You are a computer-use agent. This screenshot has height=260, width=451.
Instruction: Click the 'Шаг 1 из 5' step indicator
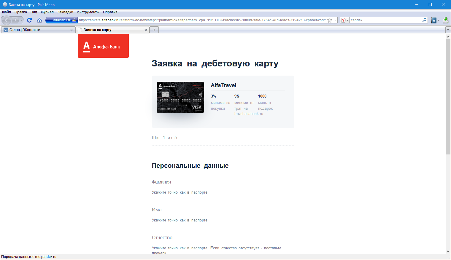click(x=164, y=138)
